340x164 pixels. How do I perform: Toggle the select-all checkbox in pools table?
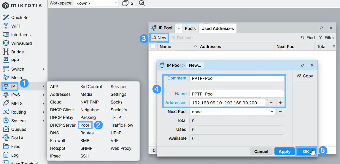click(153, 46)
